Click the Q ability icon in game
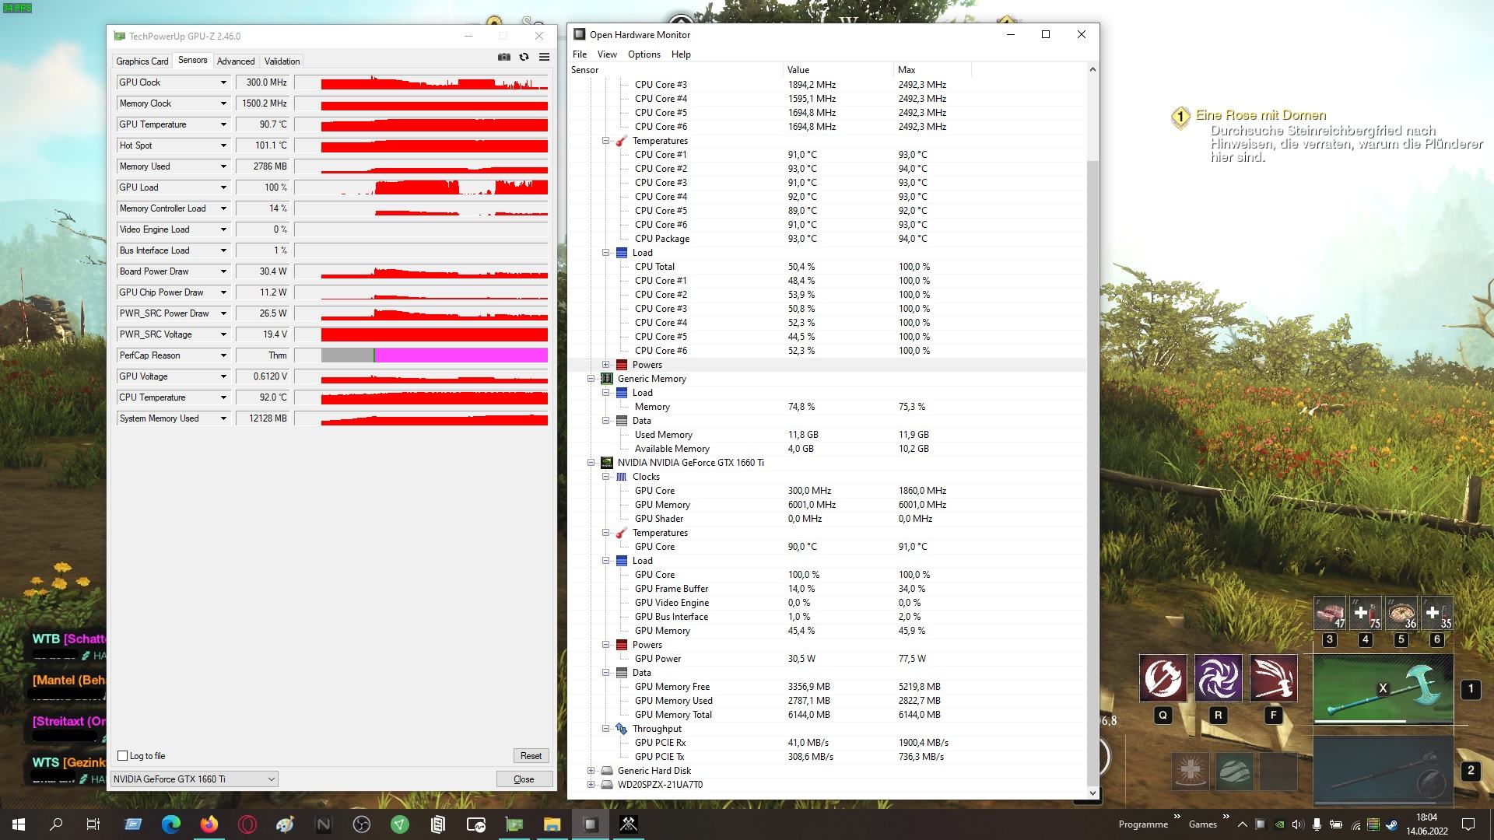 click(1163, 678)
